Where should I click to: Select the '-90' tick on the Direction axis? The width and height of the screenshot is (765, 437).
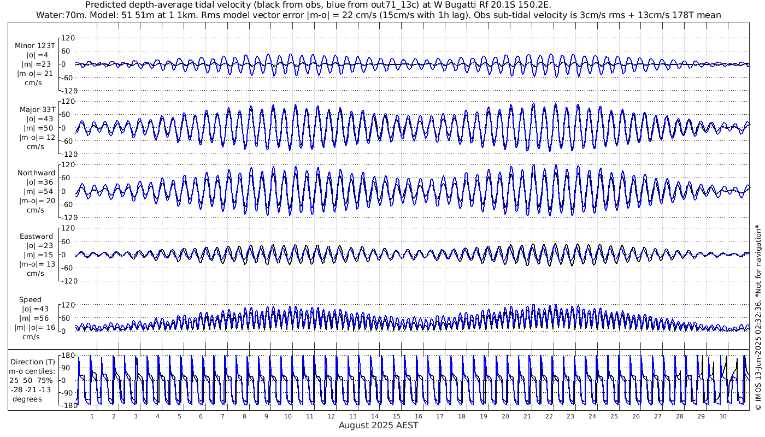point(68,393)
